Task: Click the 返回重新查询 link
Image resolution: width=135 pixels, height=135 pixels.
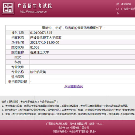Action: click(74, 86)
